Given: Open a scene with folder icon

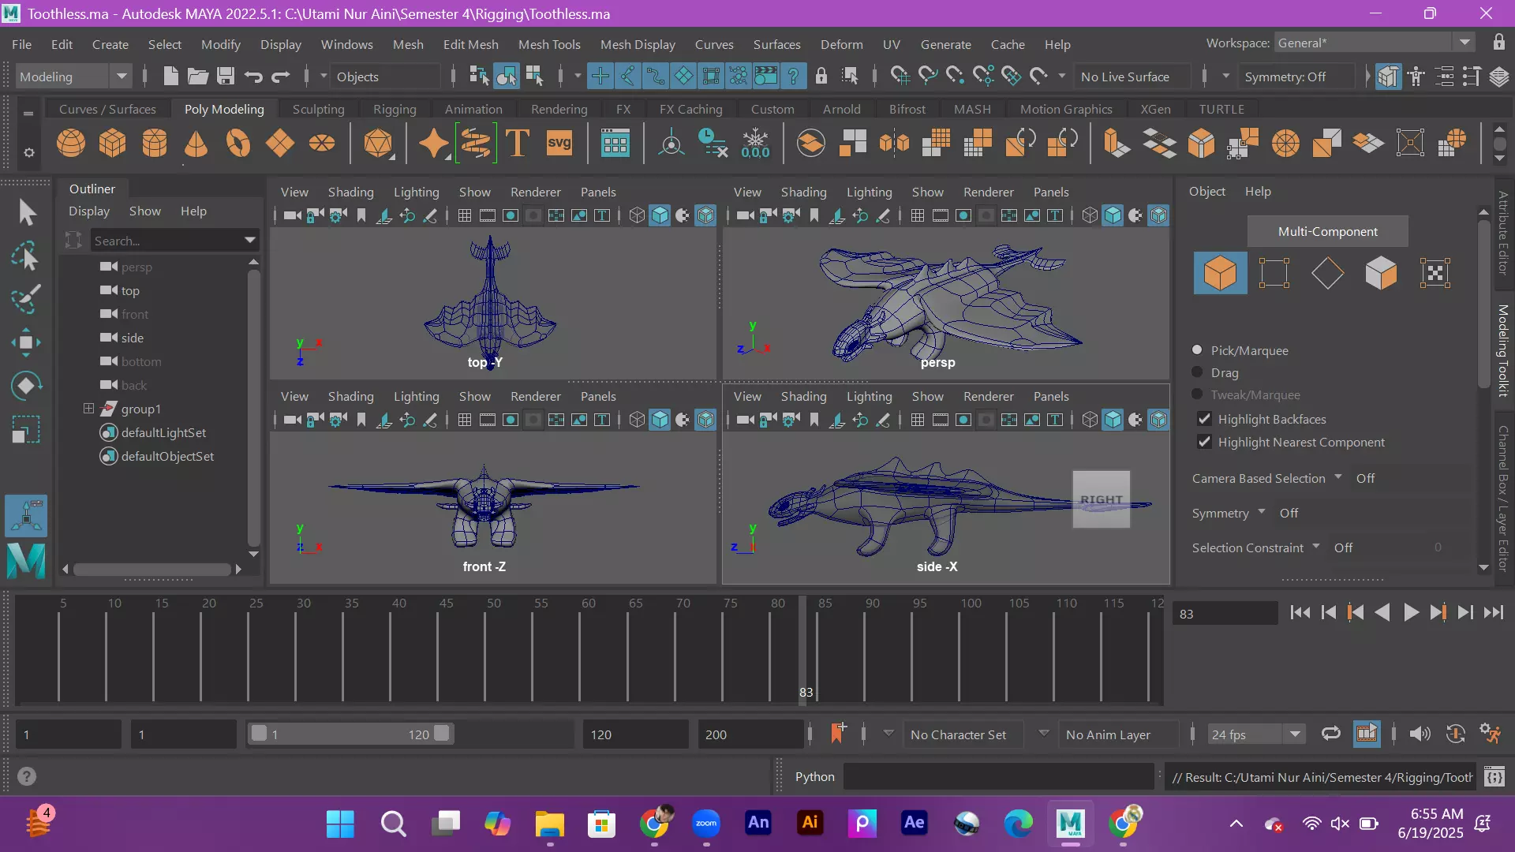Looking at the screenshot, I should point(198,77).
